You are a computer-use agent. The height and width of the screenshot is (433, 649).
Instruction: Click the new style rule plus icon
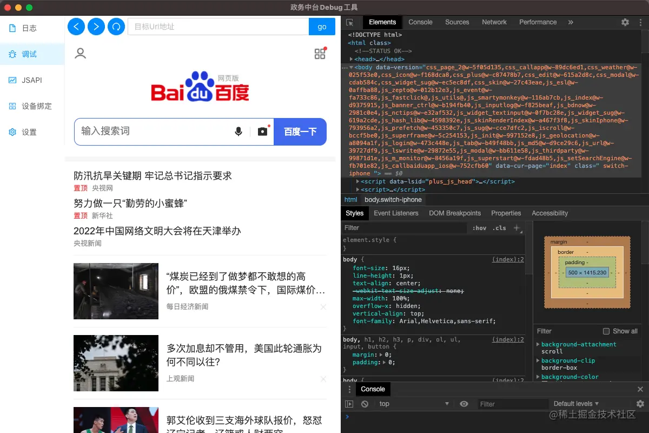(517, 228)
